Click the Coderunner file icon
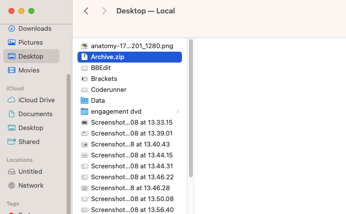The image size is (346, 214). [85, 90]
